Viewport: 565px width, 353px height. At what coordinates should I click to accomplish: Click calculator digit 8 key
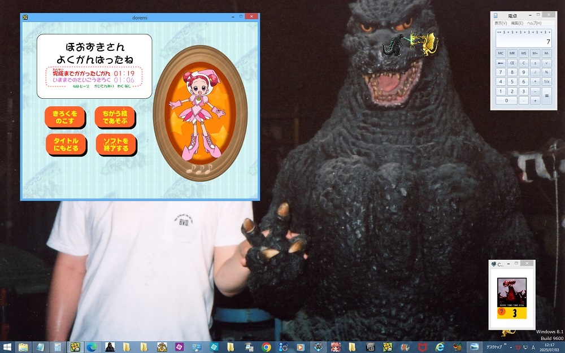coord(512,72)
